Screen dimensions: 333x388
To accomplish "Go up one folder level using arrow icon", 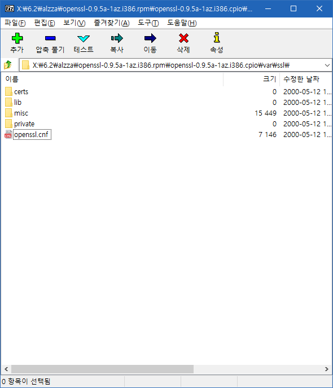I will click(8, 65).
